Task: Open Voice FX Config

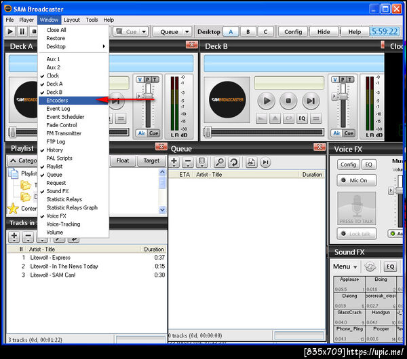Action: coord(349,165)
